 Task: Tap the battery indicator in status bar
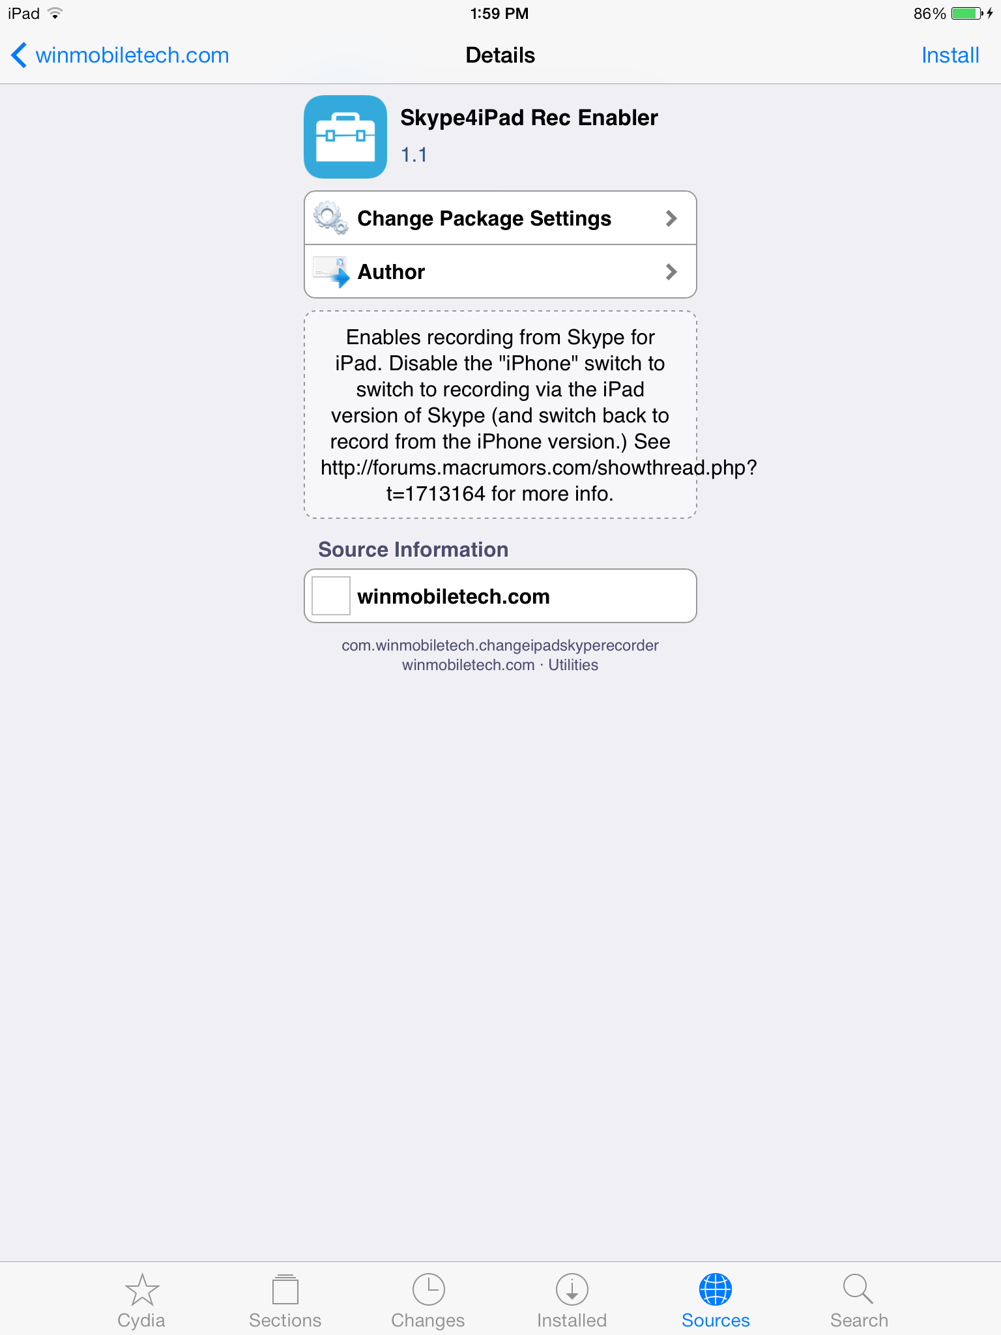tap(967, 13)
